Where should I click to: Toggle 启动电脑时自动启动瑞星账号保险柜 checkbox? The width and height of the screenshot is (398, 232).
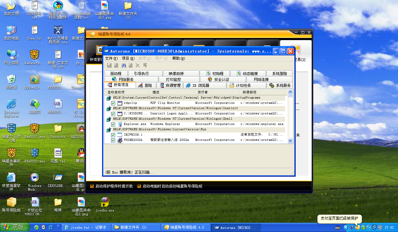tap(139, 186)
